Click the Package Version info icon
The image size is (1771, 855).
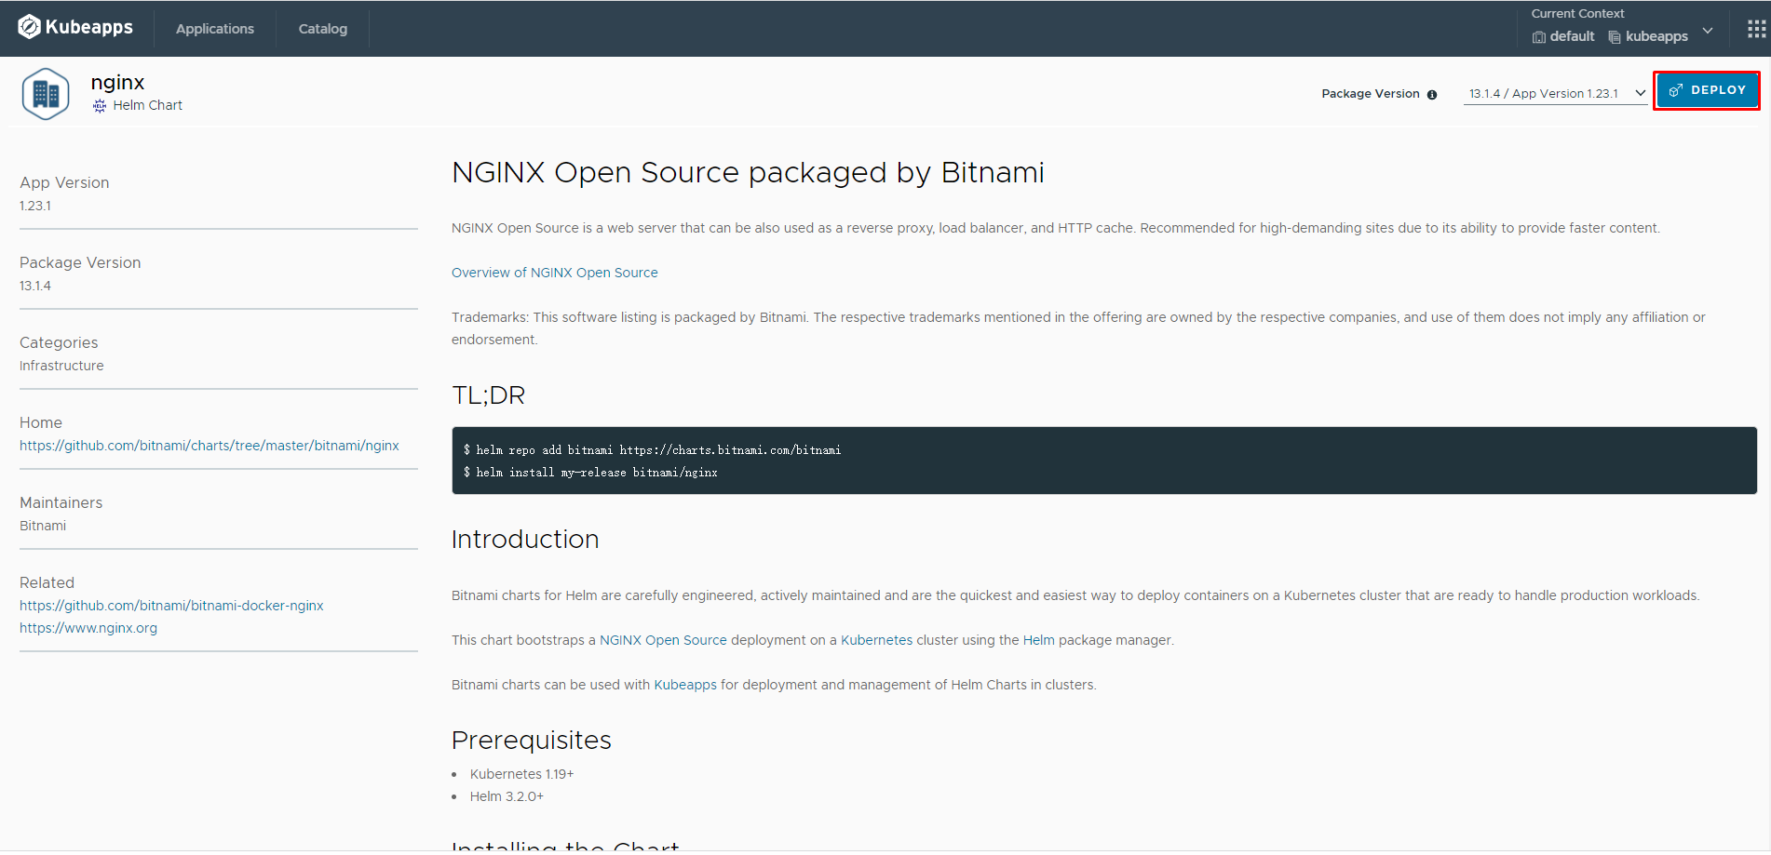1432,95
